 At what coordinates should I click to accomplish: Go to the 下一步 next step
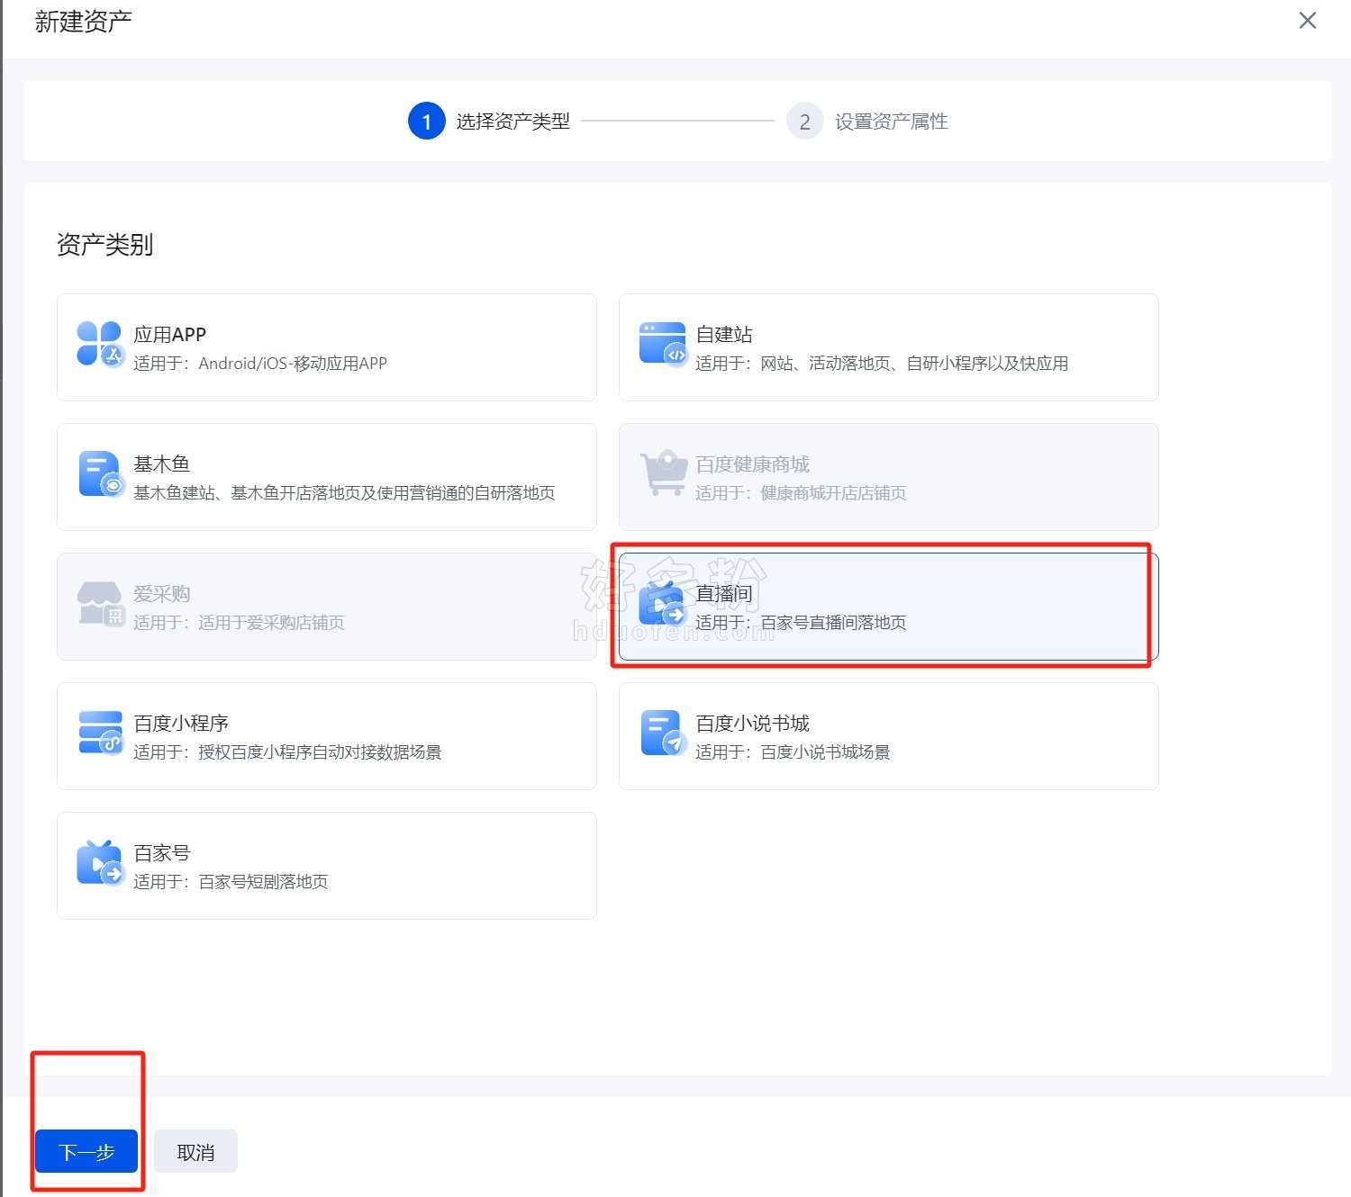(86, 1152)
